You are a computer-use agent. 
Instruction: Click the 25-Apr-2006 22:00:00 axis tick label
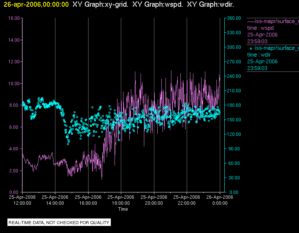click(x=187, y=200)
